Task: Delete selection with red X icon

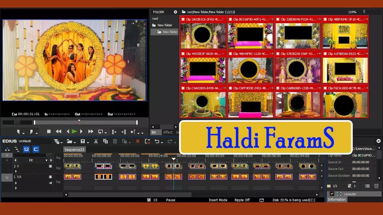Action: click(138, 142)
